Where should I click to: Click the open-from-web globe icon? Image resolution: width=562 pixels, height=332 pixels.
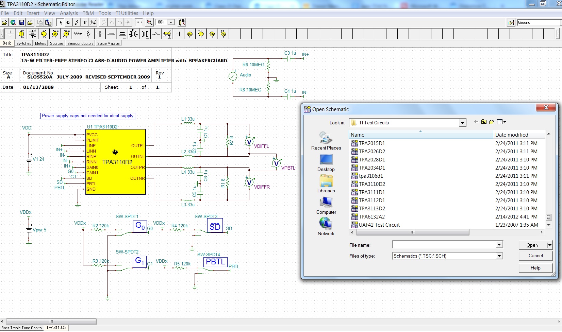click(13, 22)
